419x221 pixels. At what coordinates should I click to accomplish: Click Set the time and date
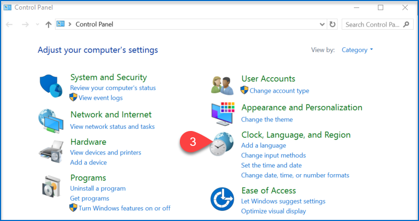(271, 165)
